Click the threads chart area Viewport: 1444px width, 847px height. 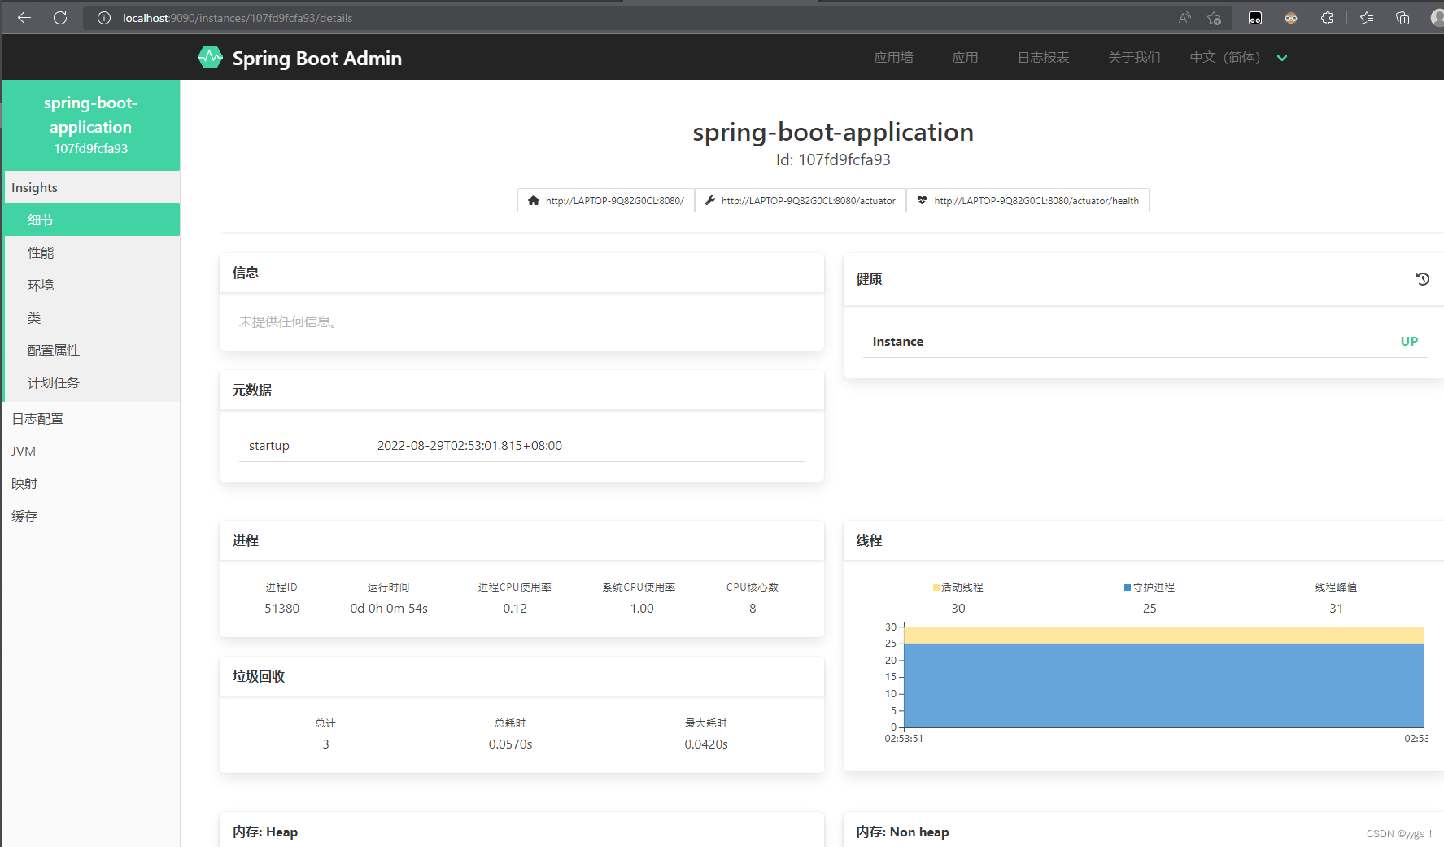(1163, 677)
